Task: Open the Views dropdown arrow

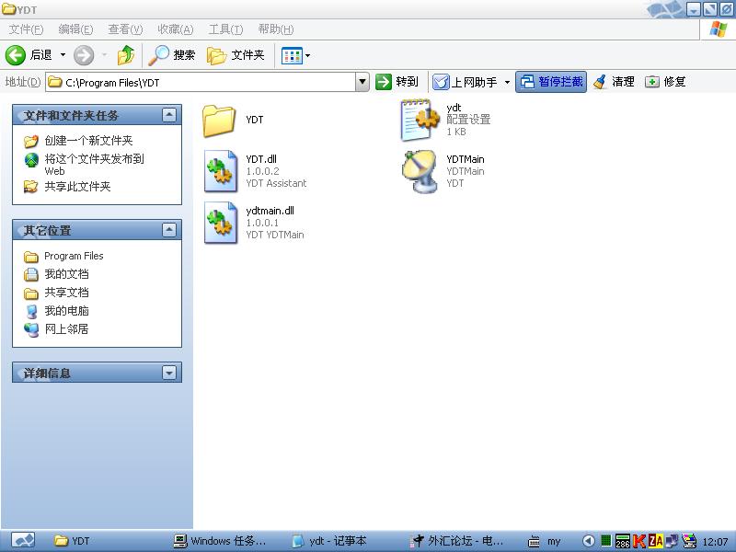Action: click(307, 56)
